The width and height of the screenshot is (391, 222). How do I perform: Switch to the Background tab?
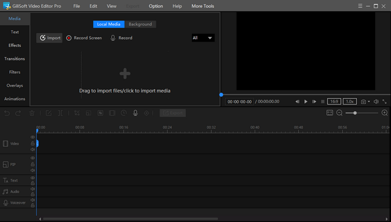pos(140,24)
